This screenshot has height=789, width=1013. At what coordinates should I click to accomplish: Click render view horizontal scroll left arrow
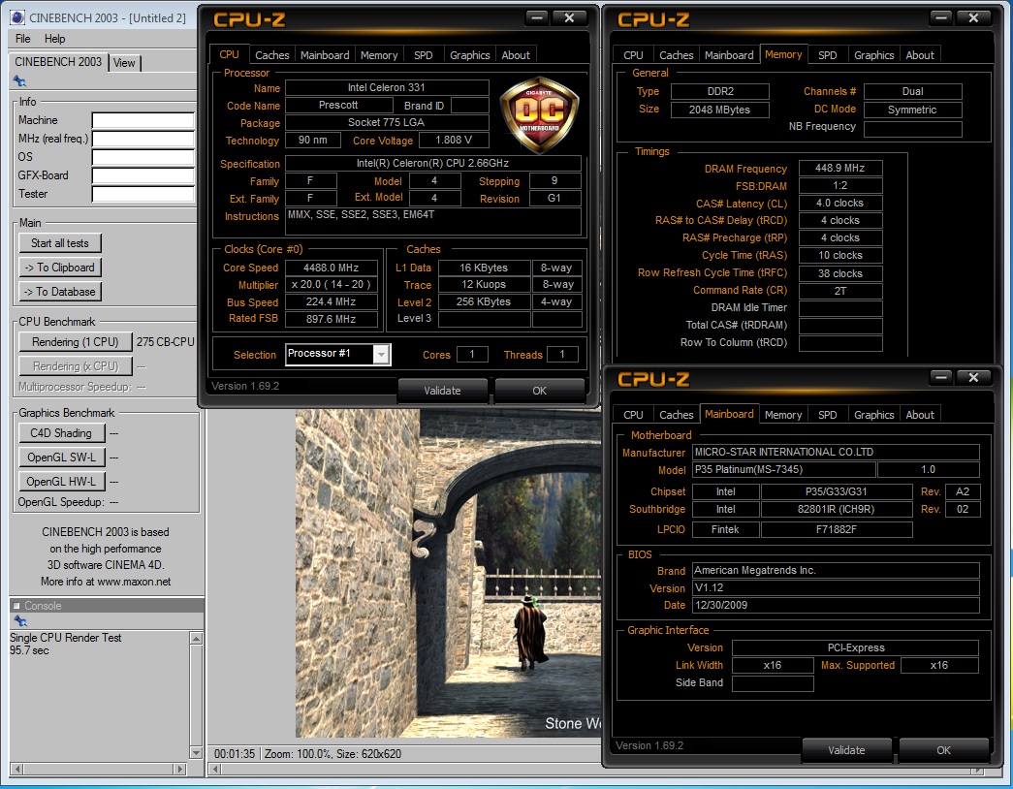pos(216,769)
